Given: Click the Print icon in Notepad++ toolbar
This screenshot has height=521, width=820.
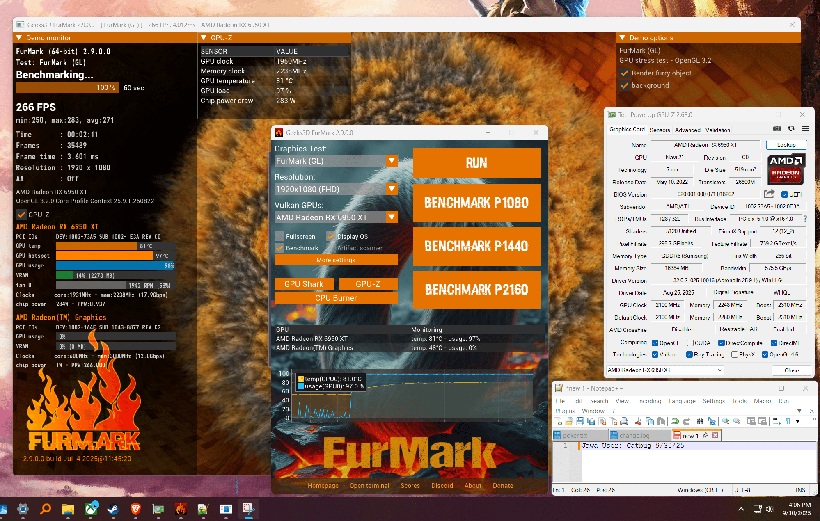Looking at the screenshot, I should pos(624,421).
